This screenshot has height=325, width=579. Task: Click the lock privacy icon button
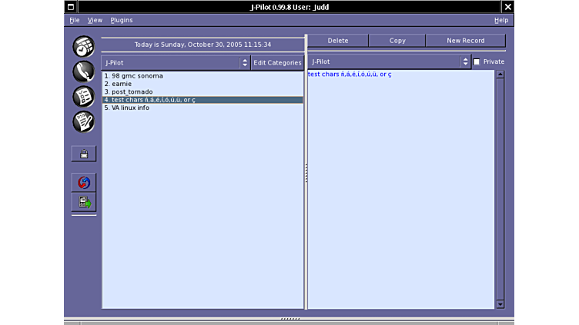pos(84,154)
